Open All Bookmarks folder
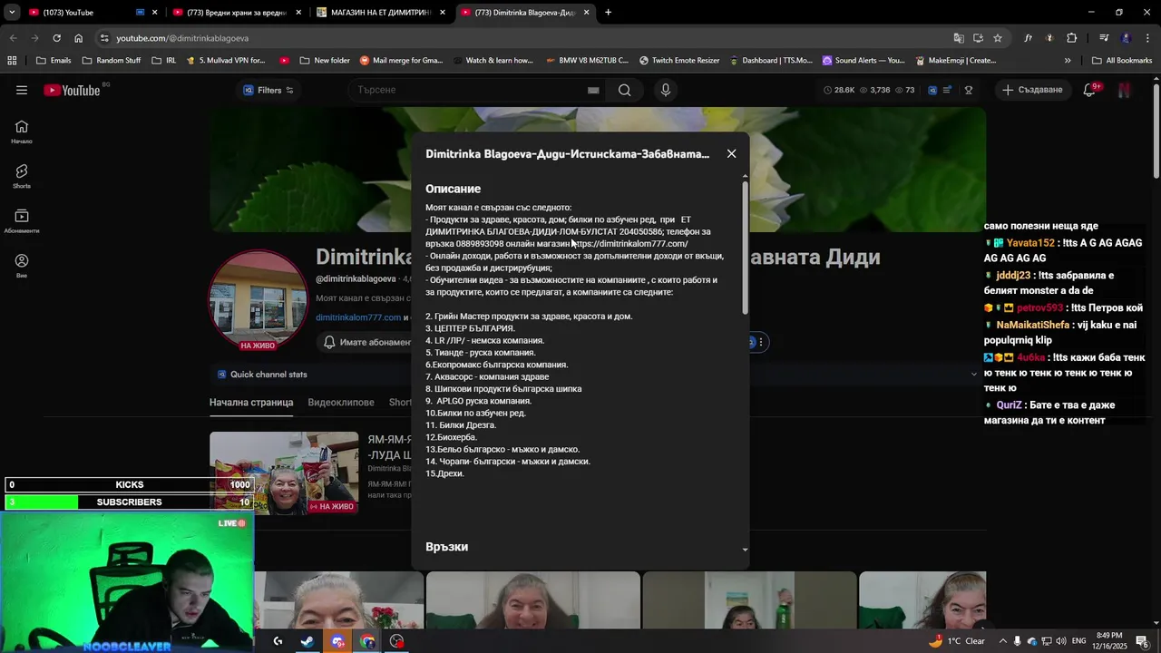The image size is (1161, 653). point(1122,61)
